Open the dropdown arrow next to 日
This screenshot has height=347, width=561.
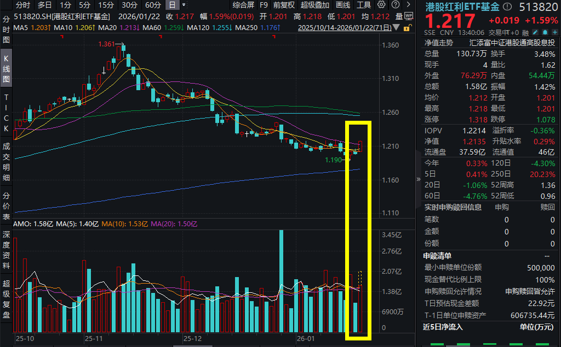click(183, 5)
